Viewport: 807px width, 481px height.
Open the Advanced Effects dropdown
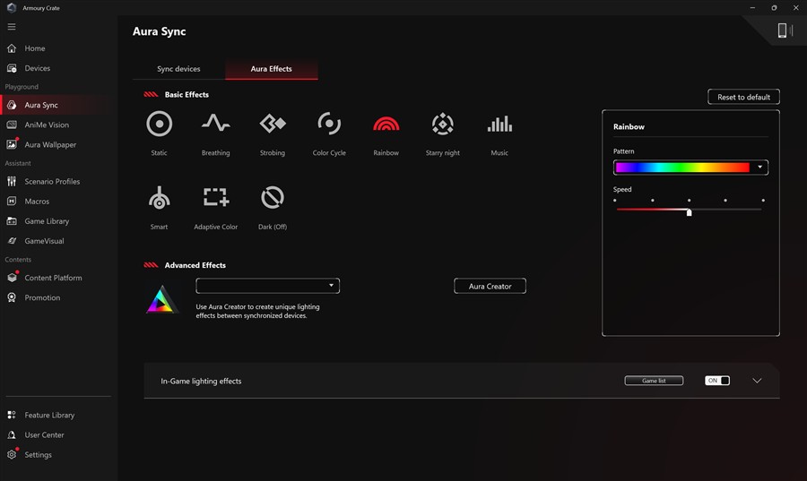point(267,286)
